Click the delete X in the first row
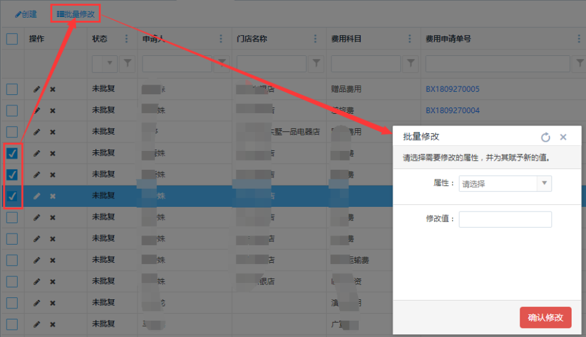Viewport: 586px width, 337px height. [x=53, y=89]
